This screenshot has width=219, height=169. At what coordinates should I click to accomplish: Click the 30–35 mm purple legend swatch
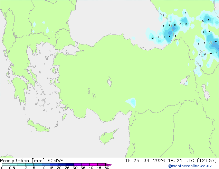click(x=78, y=165)
